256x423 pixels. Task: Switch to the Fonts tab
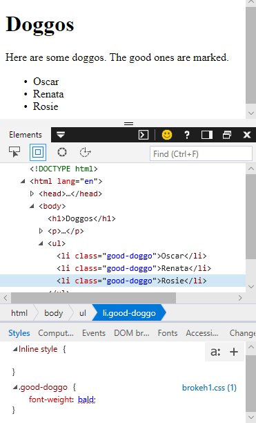(168, 333)
